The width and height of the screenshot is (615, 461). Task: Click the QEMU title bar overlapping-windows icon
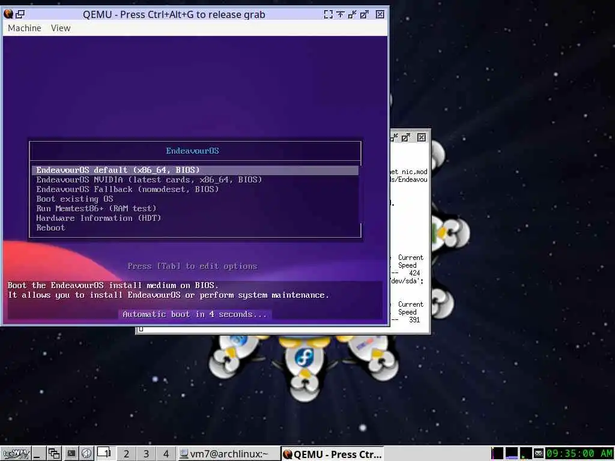pyautogui.click(x=20, y=14)
